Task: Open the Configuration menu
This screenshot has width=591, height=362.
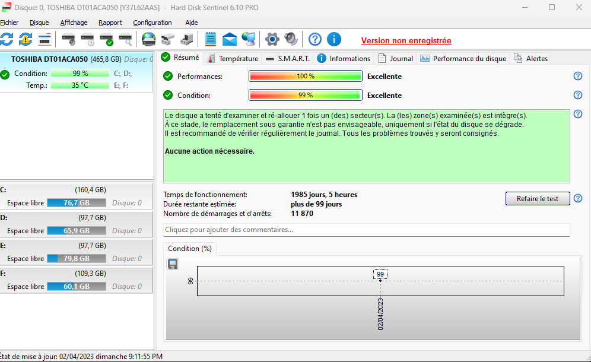Action: 152,23
